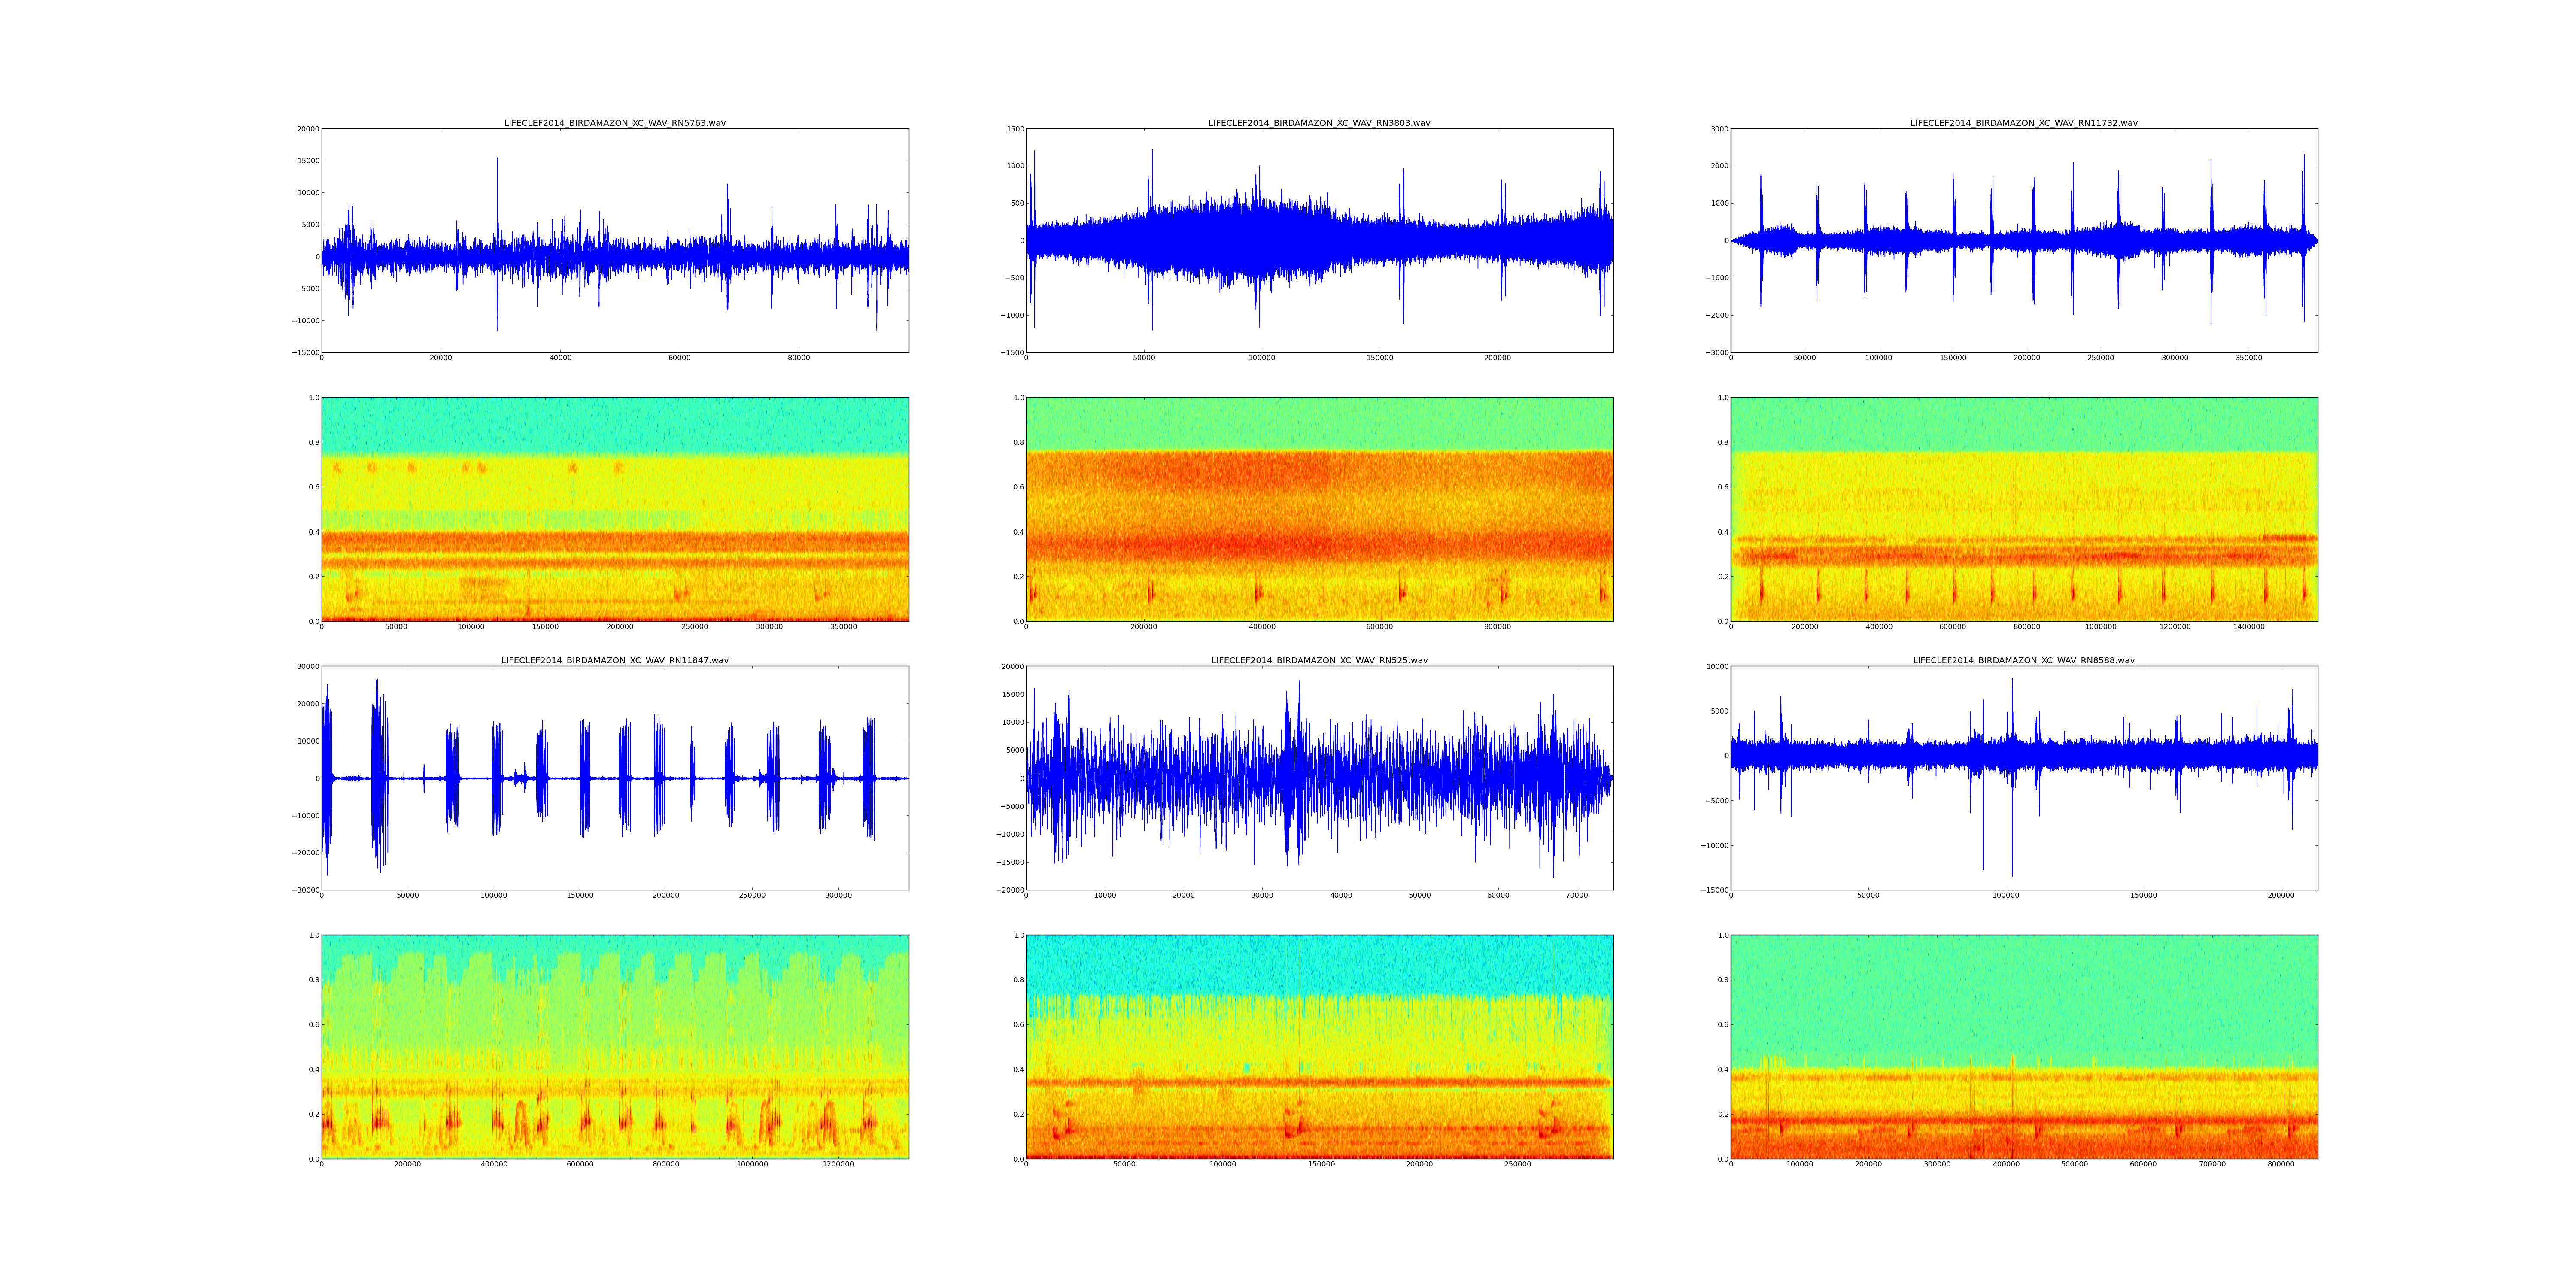Click the spectrogram below the RN11732.wav waveform
This screenshot has width=2576, height=1288.
tap(2023, 509)
